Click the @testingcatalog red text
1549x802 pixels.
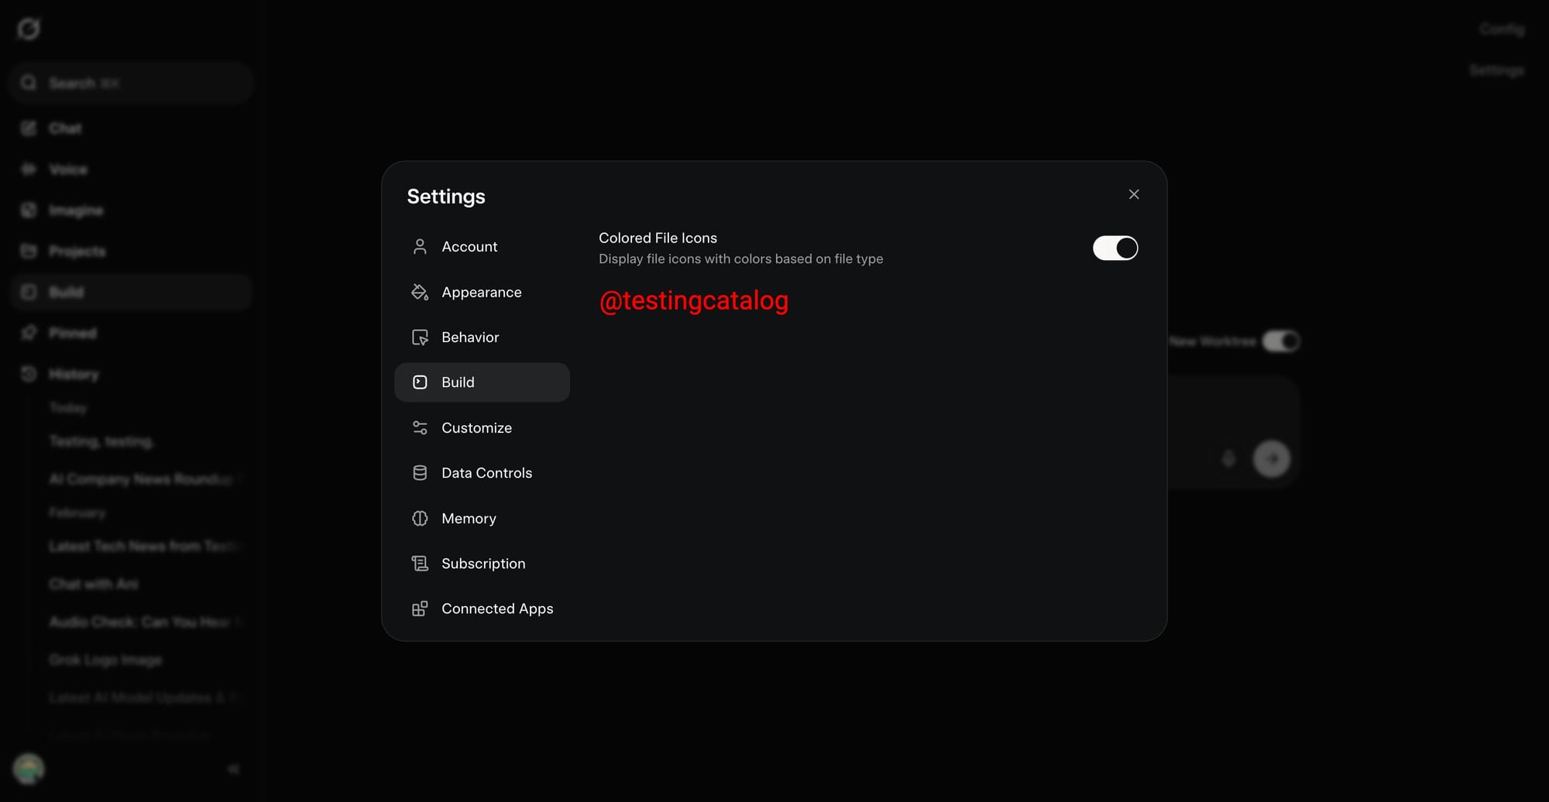(x=694, y=300)
